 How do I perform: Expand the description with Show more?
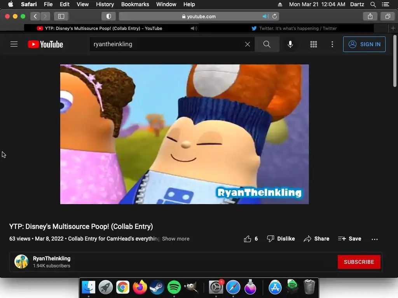click(x=176, y=239)
